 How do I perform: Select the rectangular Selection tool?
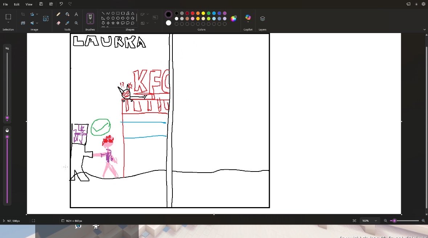click(x=8, y=16)
